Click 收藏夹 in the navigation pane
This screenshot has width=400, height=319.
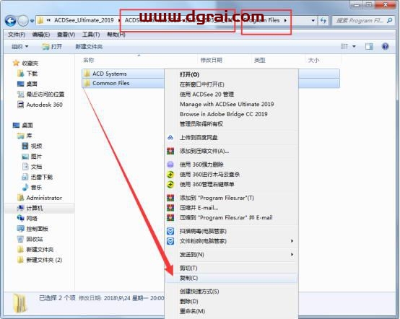point(30,63)
